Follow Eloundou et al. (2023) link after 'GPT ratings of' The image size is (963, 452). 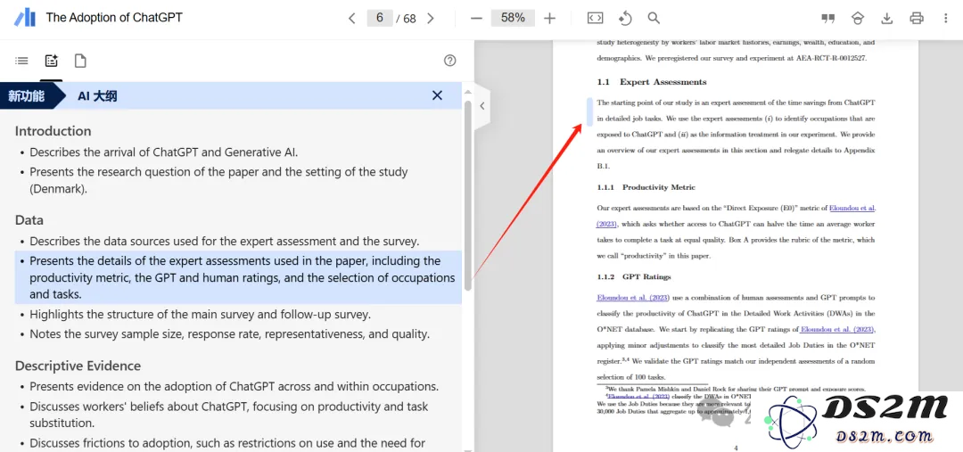click(837, 329)
